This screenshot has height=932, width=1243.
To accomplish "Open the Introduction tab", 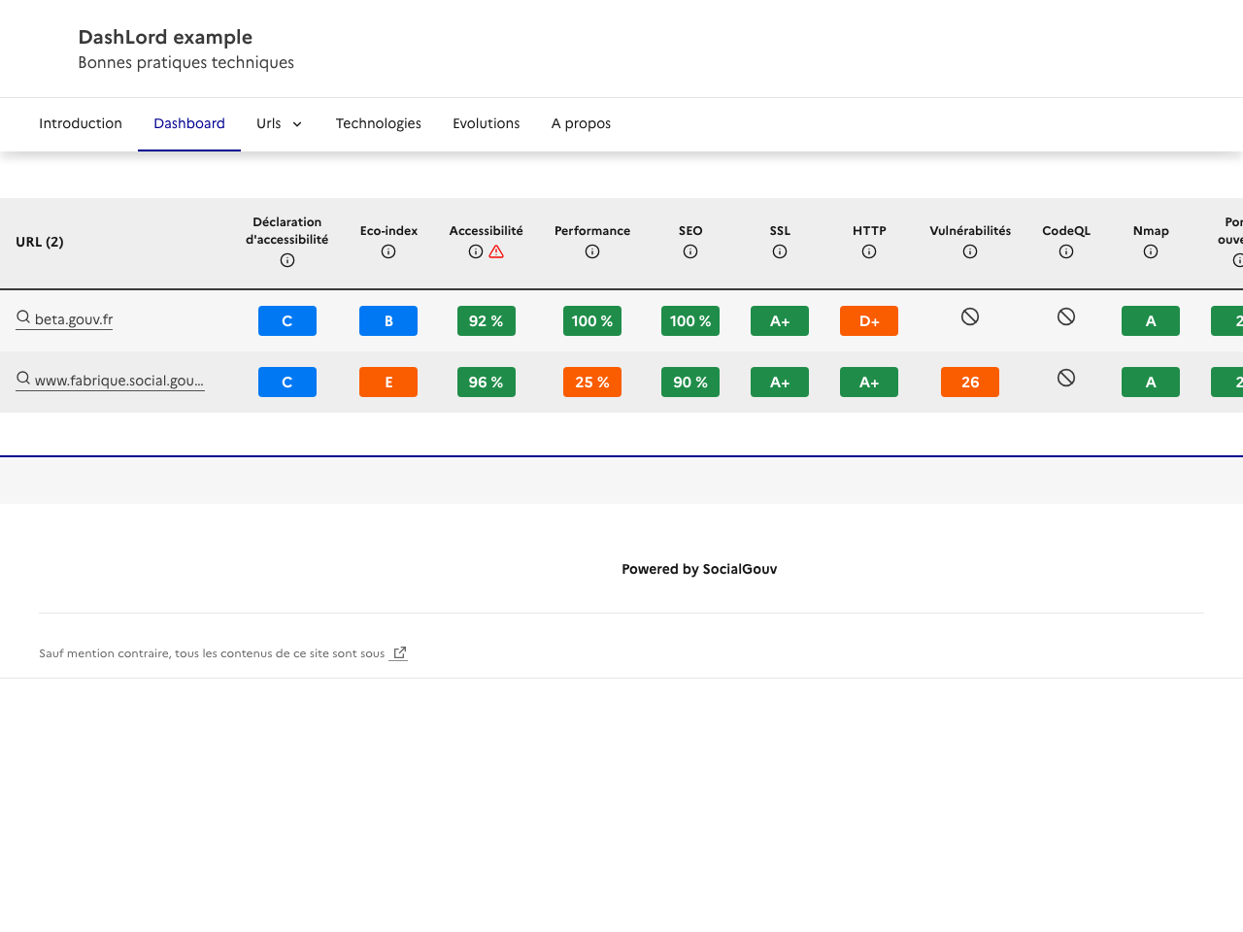I will [81, 124].
